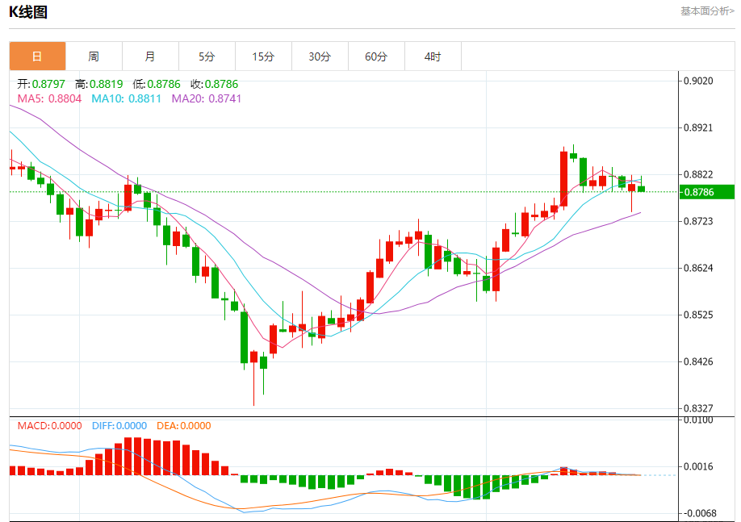Viewport: 741px width, 522px height.
Task: Open the 60分 interval tab
Action: [x=376, y=56]
